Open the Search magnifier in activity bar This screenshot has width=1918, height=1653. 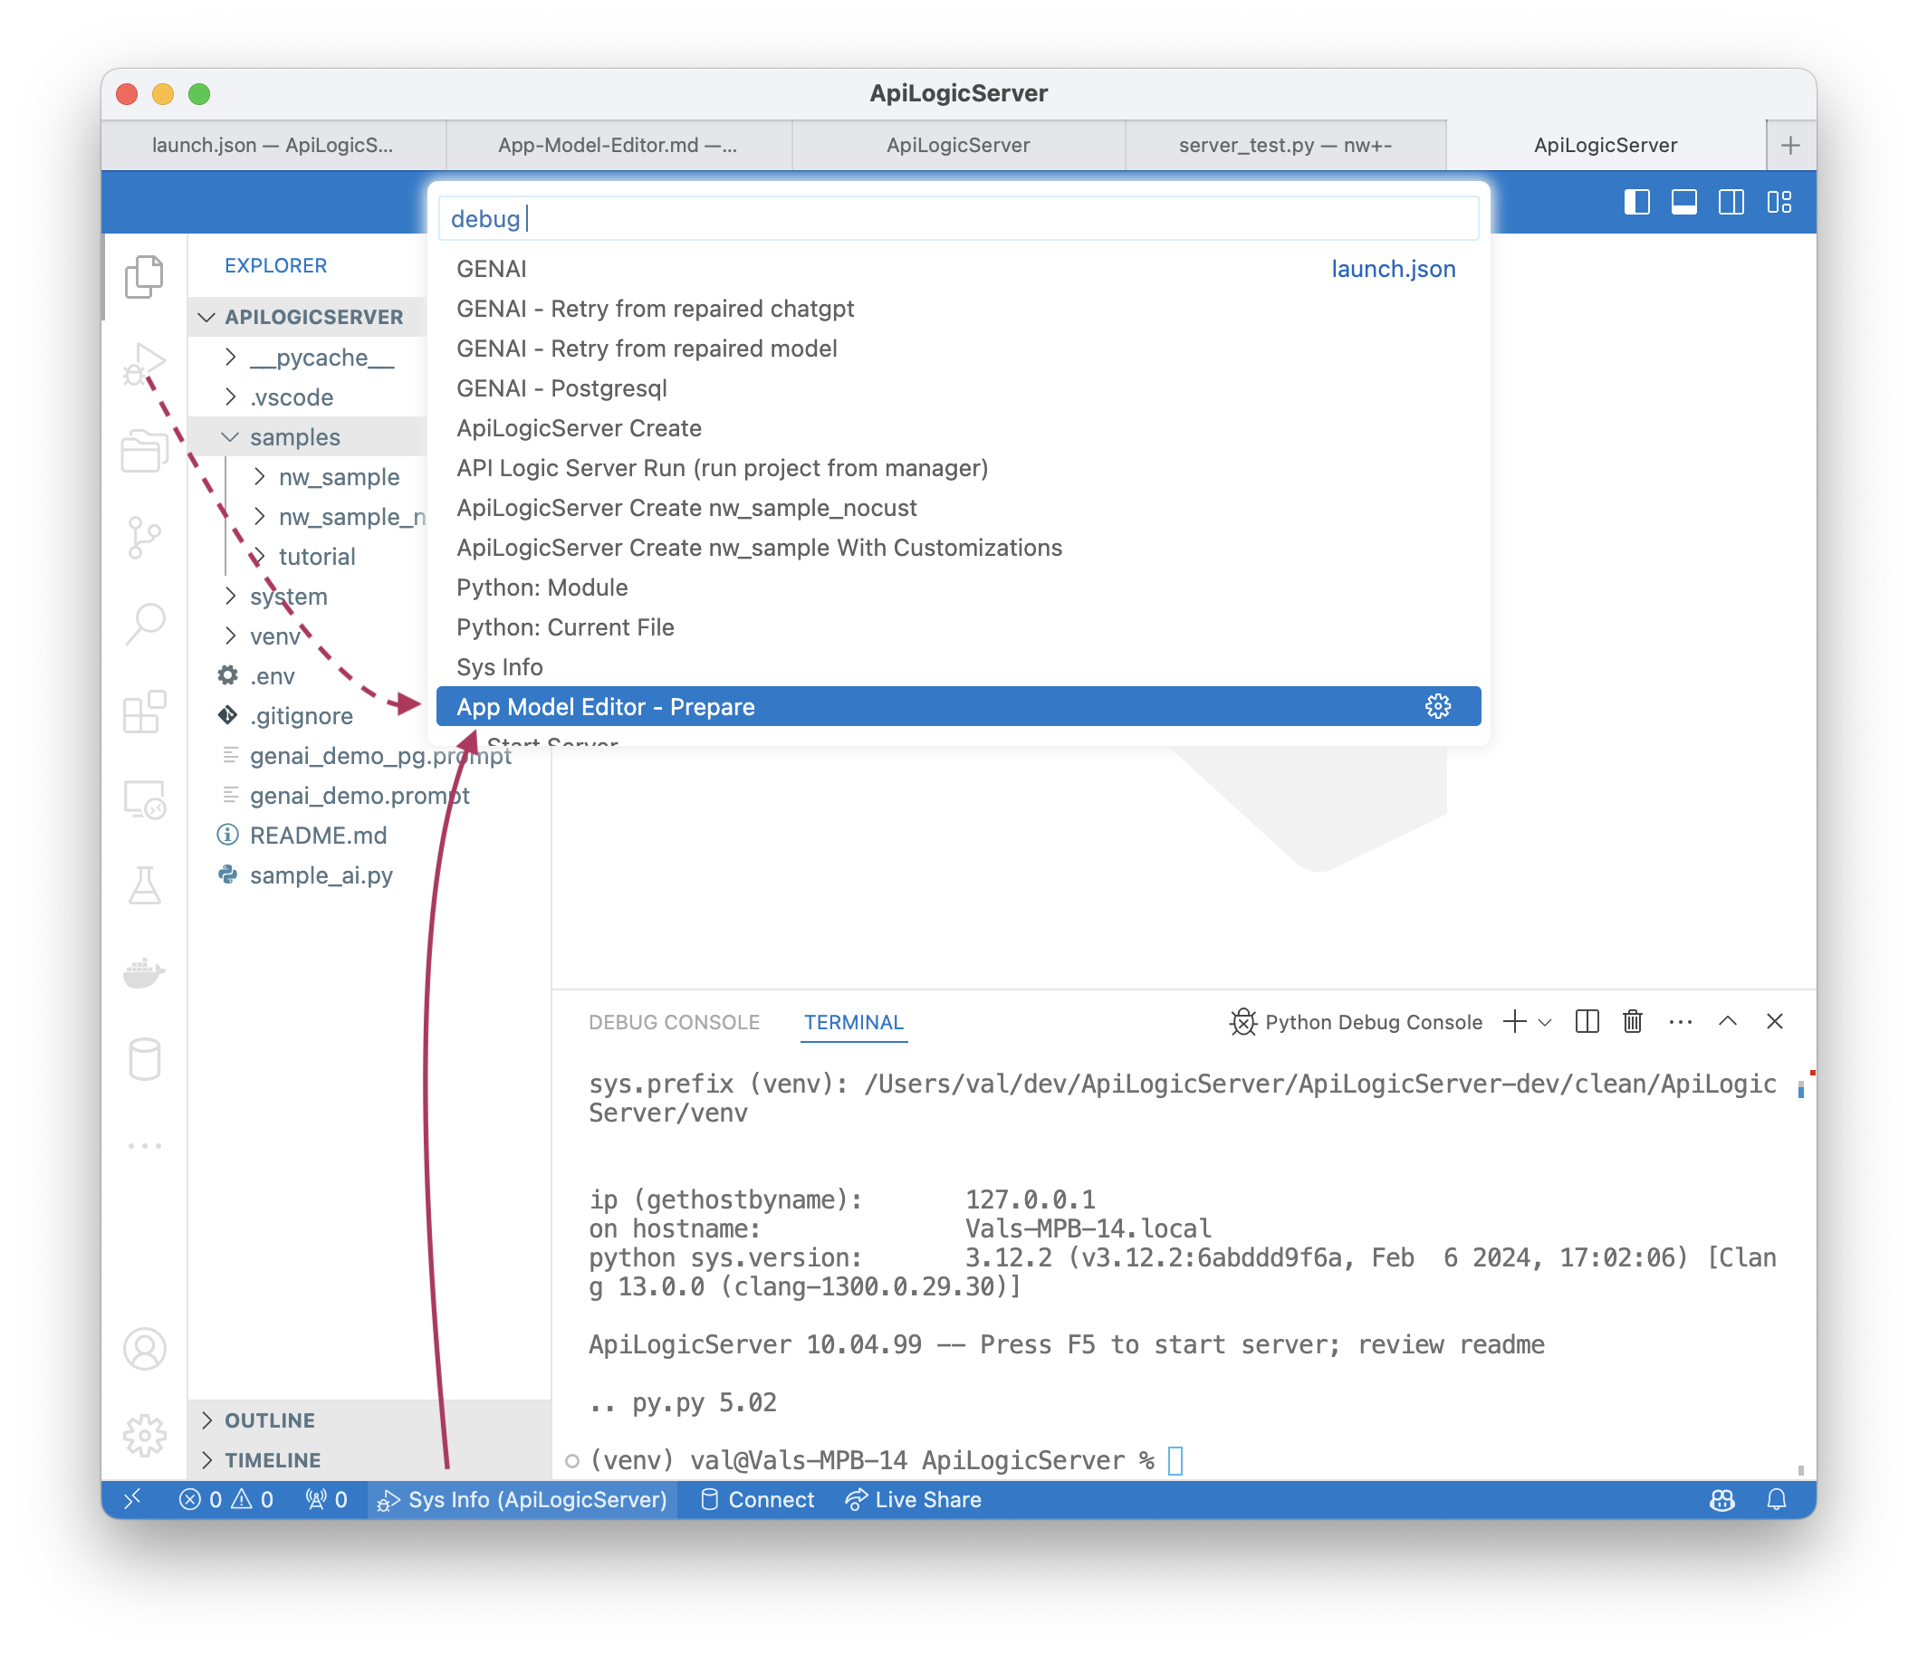[x=144, y=625]
